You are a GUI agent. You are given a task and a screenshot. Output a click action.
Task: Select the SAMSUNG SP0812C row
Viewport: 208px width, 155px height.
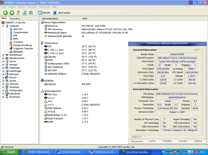tap(72, 74)
